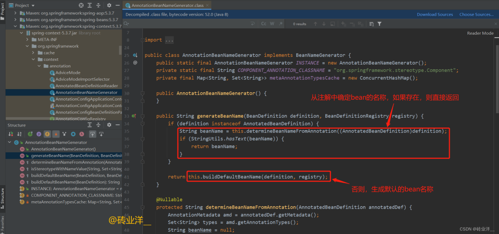The height and width of the screenshot is (234, 499).
Task: Toggle Match Case (Cc) in search bar
Action: pos(264,24)
